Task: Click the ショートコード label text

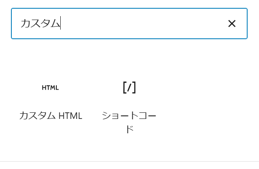Action: 129,122
